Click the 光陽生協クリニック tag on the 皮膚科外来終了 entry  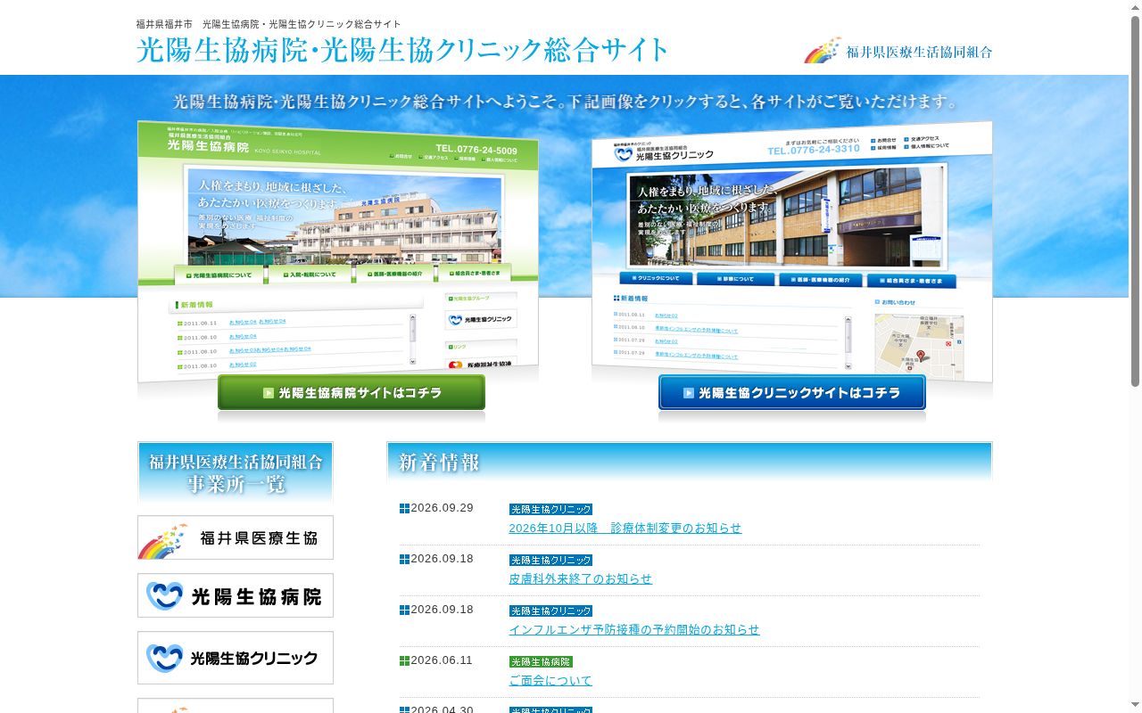point(550,561)
